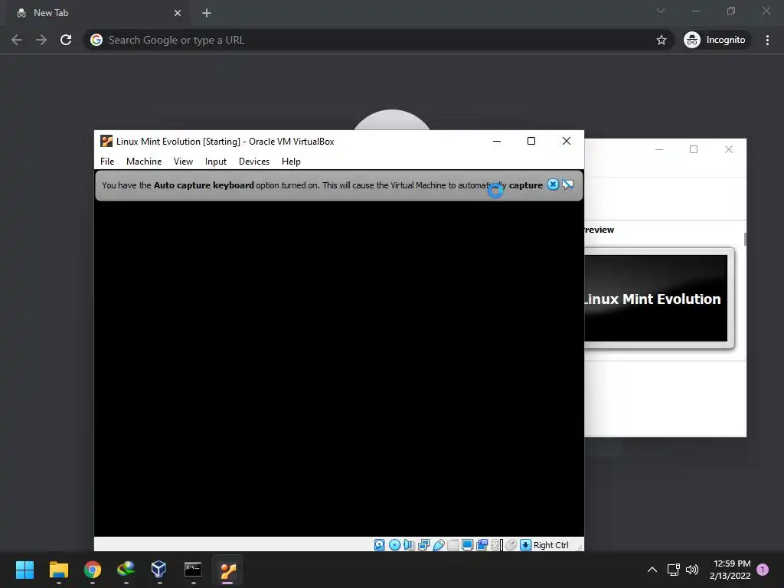Click the network adapter status icon
784x588 pixels.
423,545
